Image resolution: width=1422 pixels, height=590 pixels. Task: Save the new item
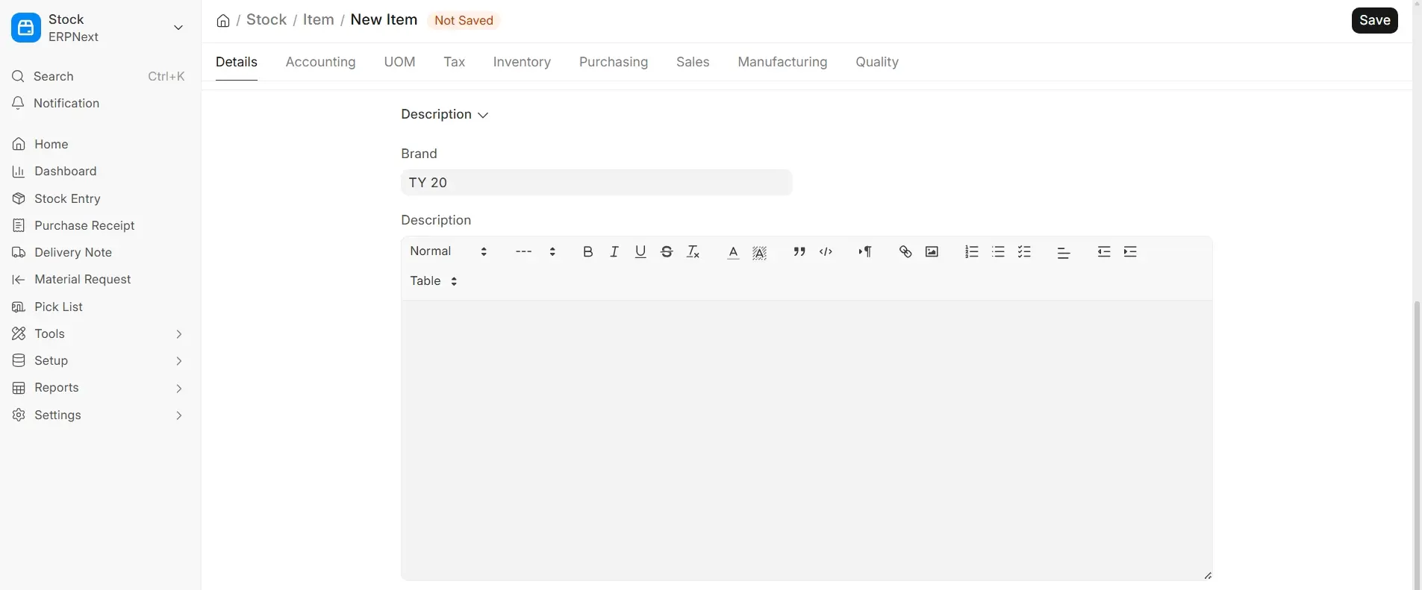tap(1374, 20)
